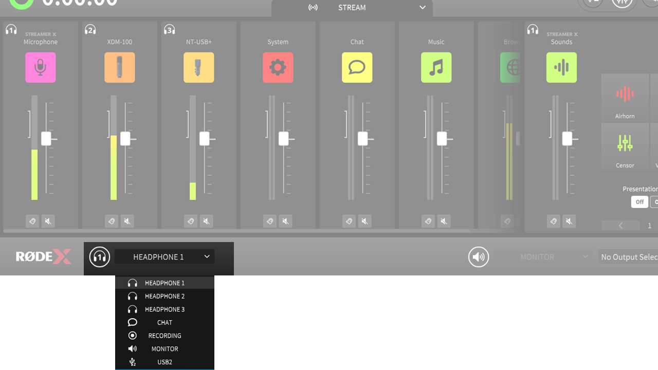The height and width of the screenshot is (370, 658).
Task: Set Presentation mode to Off
Action: 639,201
